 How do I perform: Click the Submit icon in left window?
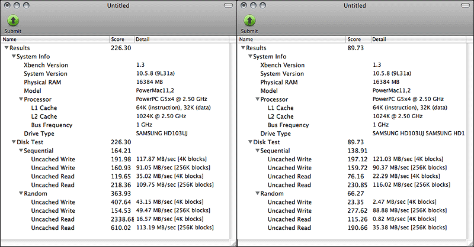point(12,21)
